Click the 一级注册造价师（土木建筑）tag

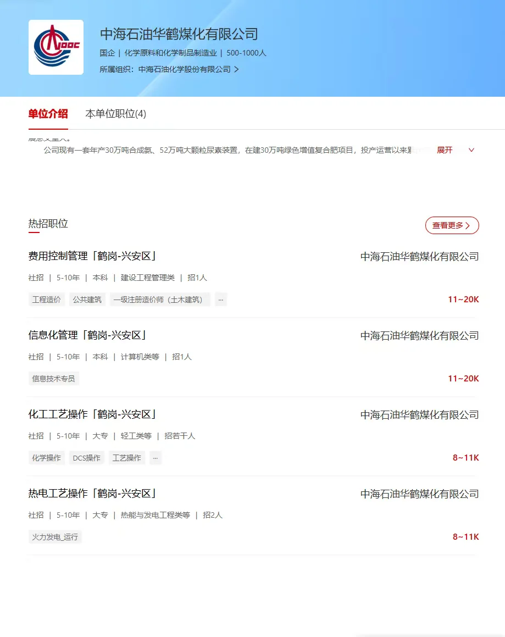160,300
